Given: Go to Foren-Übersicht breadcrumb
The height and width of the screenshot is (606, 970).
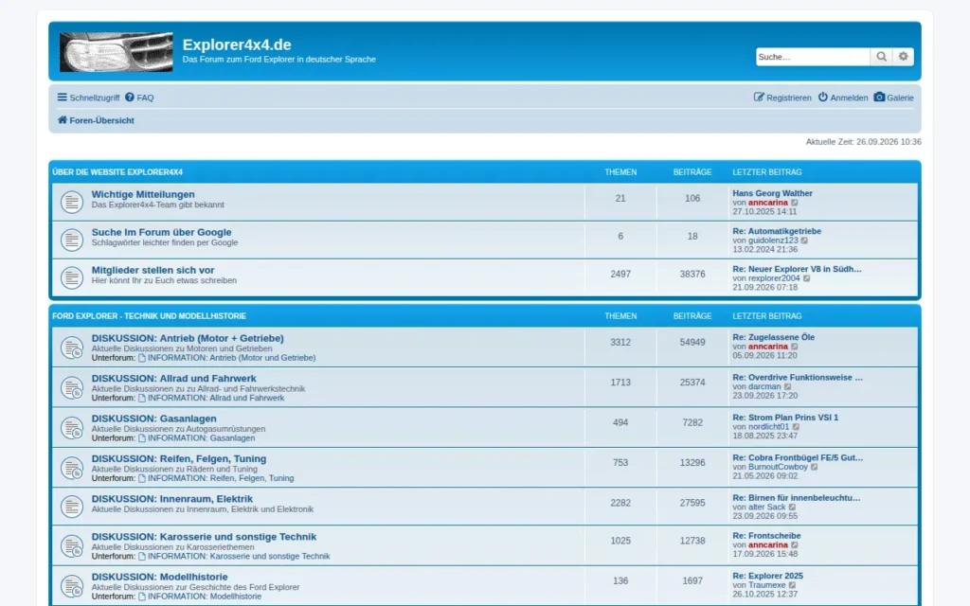Looking at the screenshot, I should click(x=96, y=120).
